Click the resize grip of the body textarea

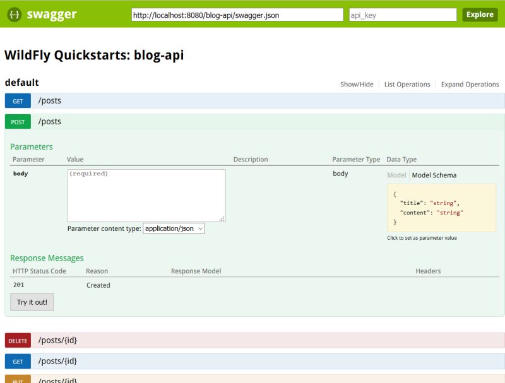pos(222,217)
